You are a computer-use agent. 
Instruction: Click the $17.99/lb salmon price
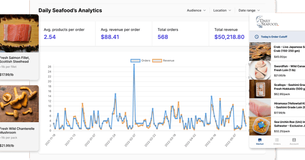(x=6, y=74)
